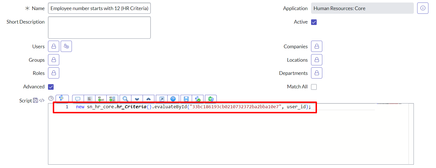Open script search with magnifier icon
The image size is (436, 168).
coord(125,99)
